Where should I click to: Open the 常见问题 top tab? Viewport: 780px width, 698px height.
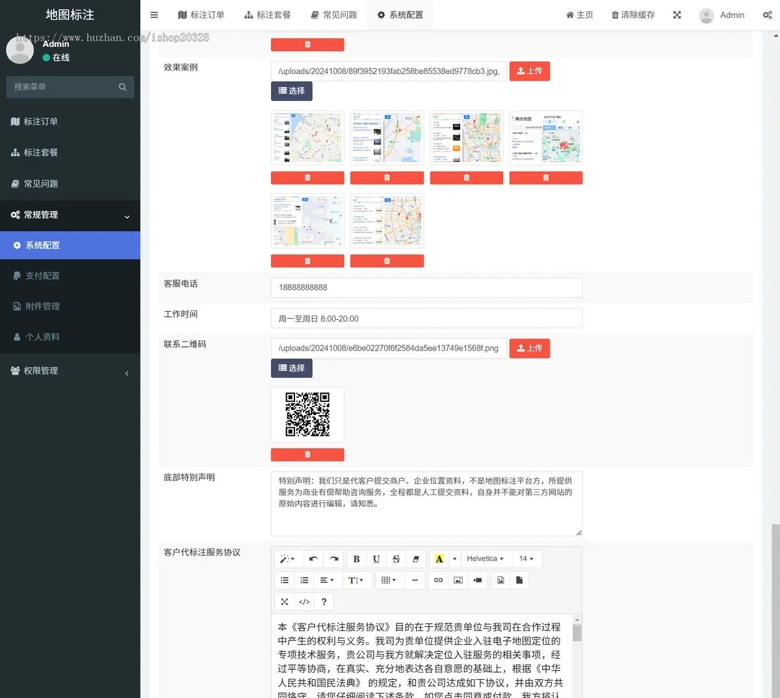(333, 15)
